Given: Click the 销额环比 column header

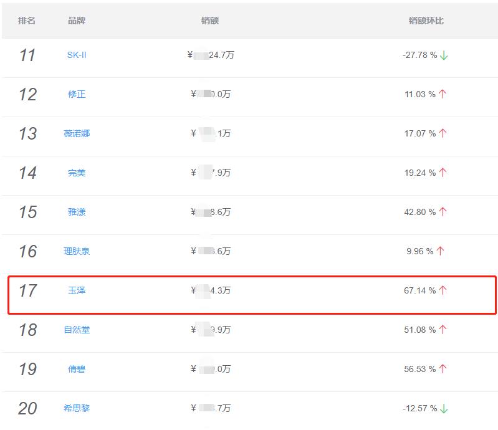Looking at the screenshot, I should [426, 21].
